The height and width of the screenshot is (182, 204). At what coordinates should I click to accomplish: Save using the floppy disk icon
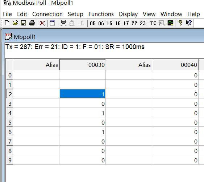pyautogui.click(x=24, y=23)
